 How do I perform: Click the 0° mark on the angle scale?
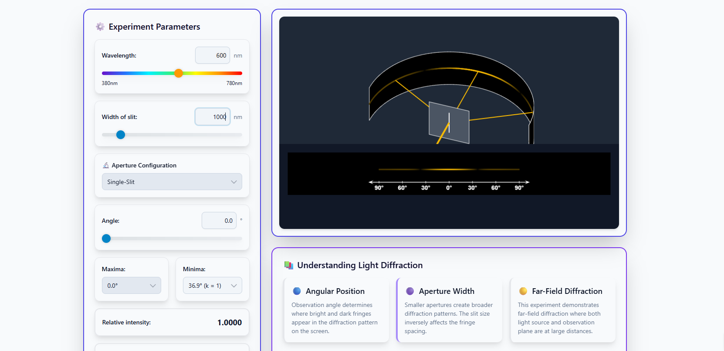(449, 187)
